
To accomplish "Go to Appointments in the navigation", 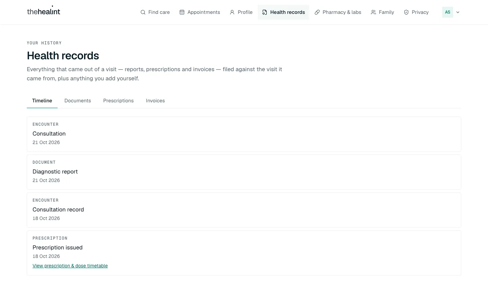I will pyautogui.click(x=200, y=12).
